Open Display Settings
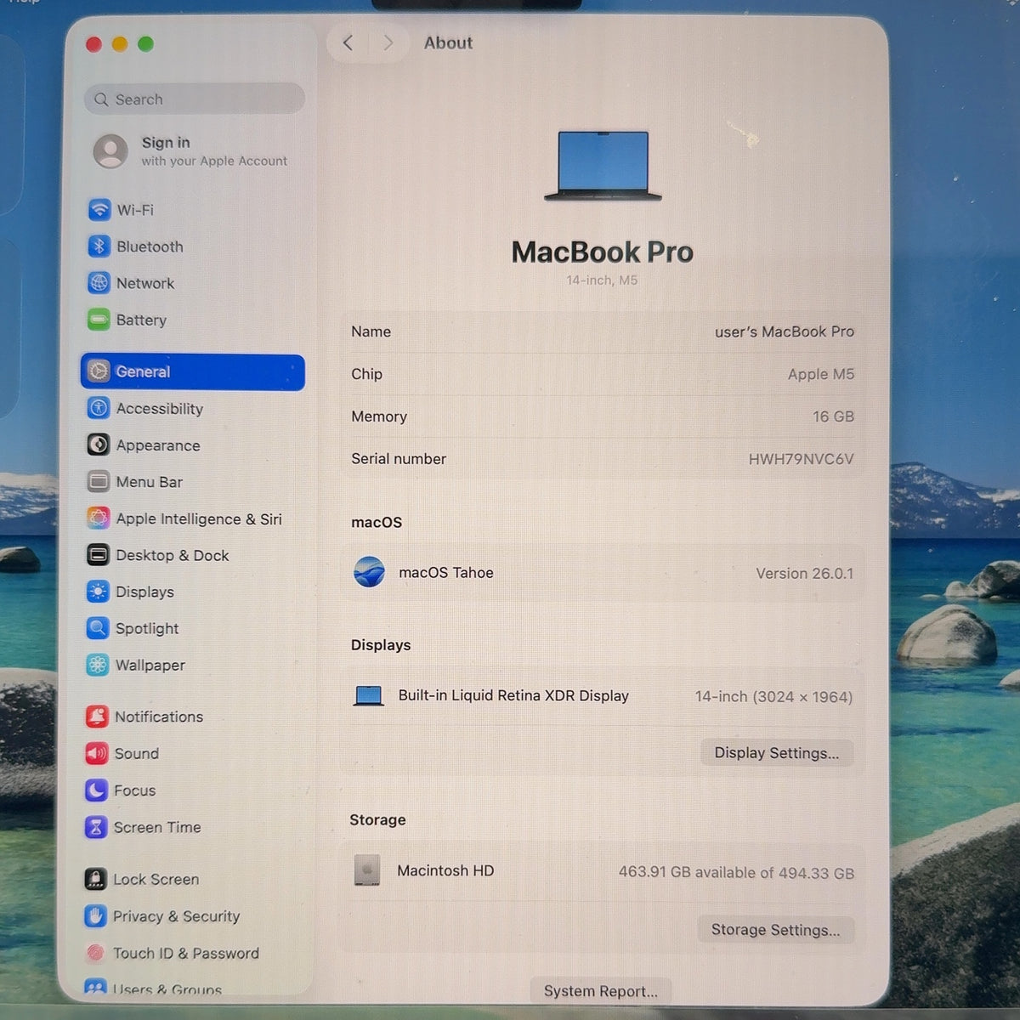The height and width of the screenshot is (1020, 1020). 777,753
